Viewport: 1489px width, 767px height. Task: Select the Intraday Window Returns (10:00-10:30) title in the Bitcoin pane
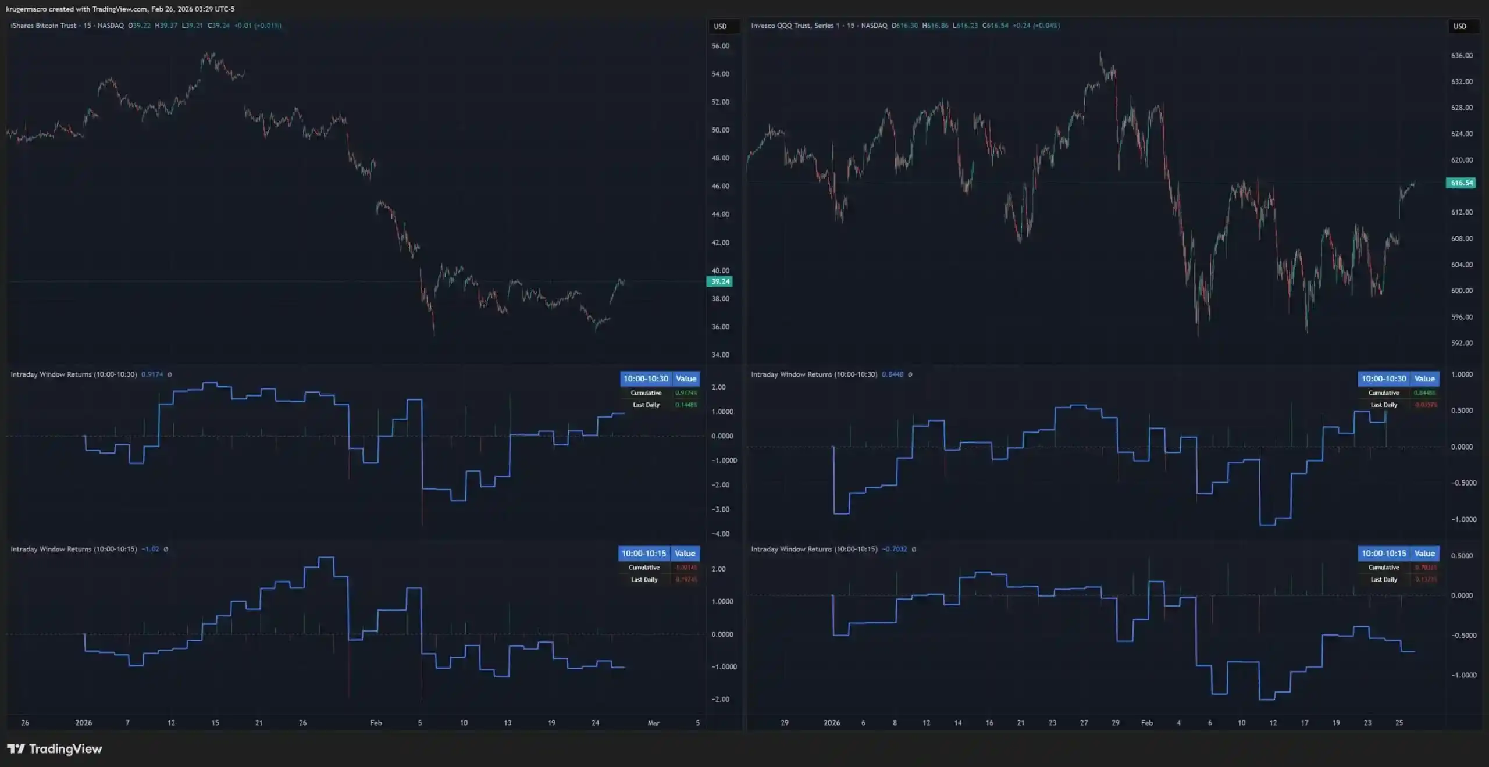click(73, 374)
